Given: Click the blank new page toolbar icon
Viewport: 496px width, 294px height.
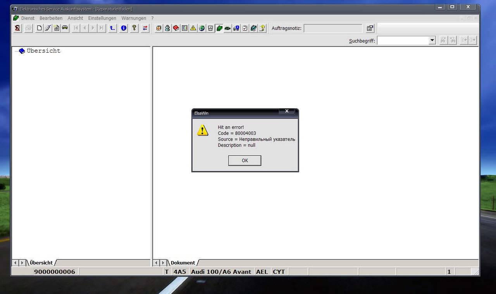Looking at the screenshot, I should 39,28.
